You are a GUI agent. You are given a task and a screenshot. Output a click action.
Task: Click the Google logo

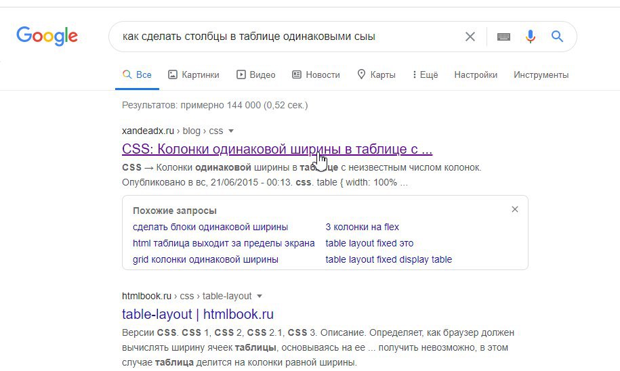(x=47, y=37)
